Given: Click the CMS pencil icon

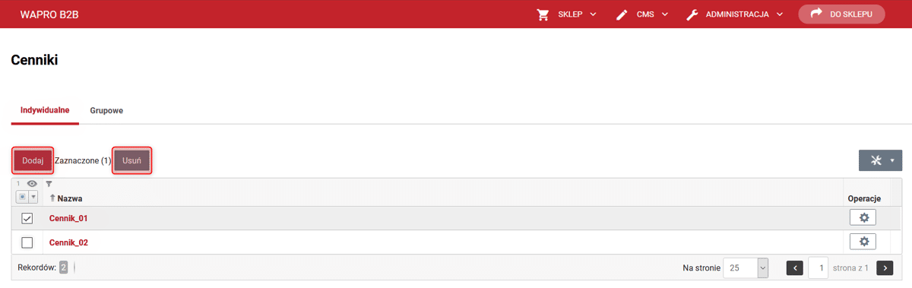Looking at the screenshot, I should (x=622, y=14).
